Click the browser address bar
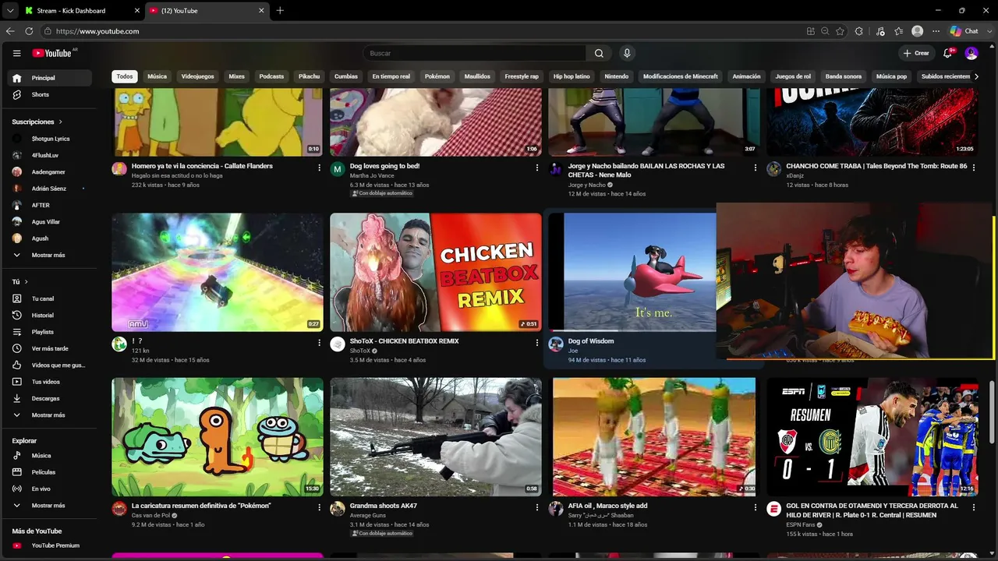This screenshot has width=998, height=561. click(x=421, y=31)
